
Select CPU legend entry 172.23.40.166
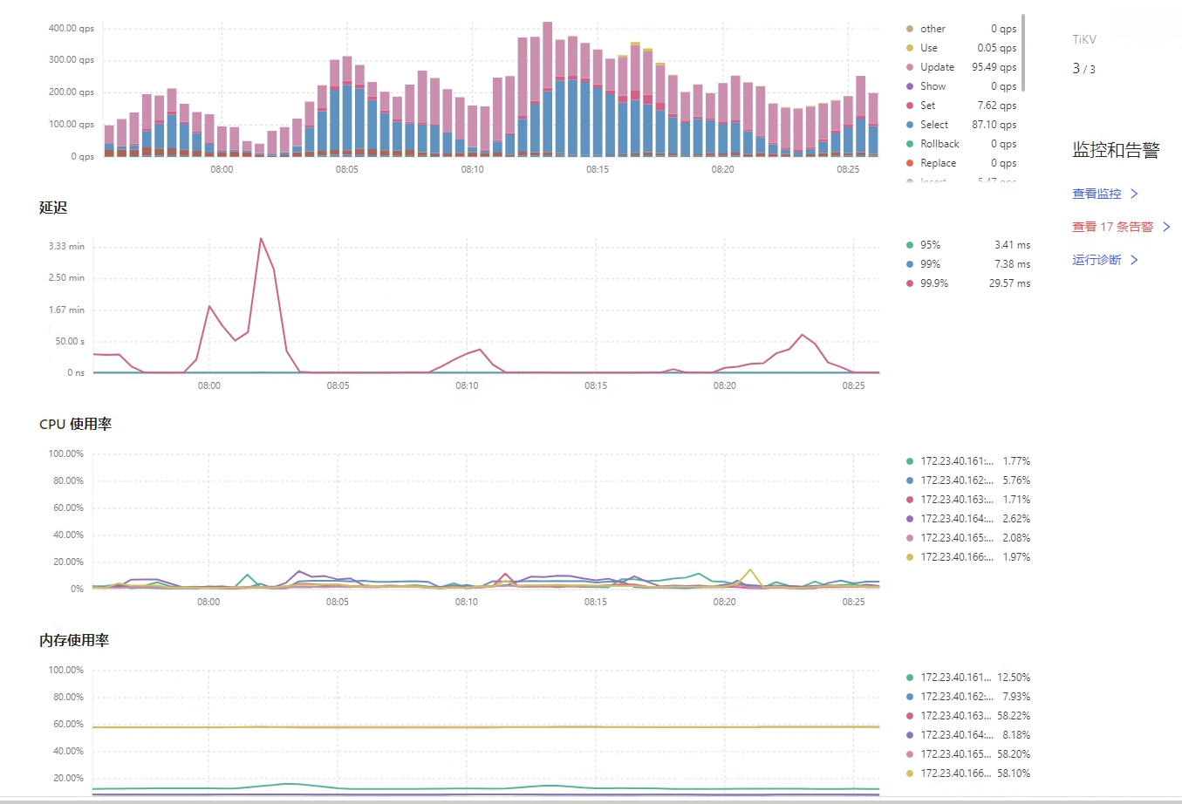pos(968,557)
